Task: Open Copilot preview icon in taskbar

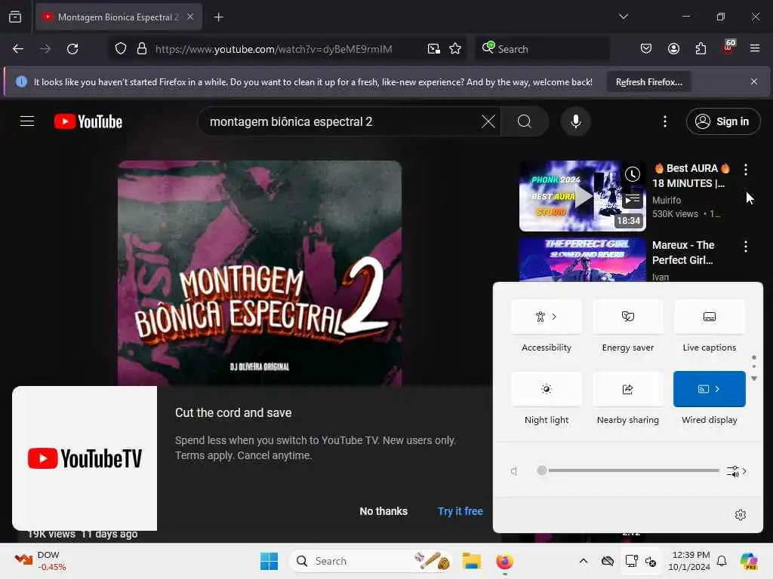Action: click(x=748, y=561)
